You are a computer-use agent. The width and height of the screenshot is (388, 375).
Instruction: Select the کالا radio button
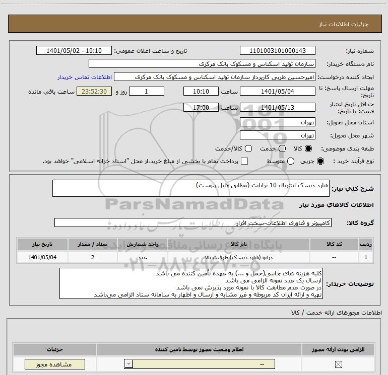308,148
